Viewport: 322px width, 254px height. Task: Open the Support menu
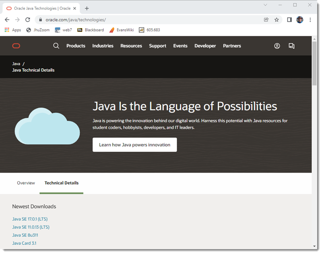(157, 46)
